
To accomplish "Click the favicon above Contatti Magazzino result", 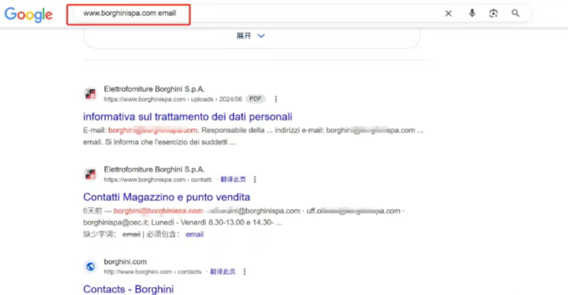I will click(90, 174).
